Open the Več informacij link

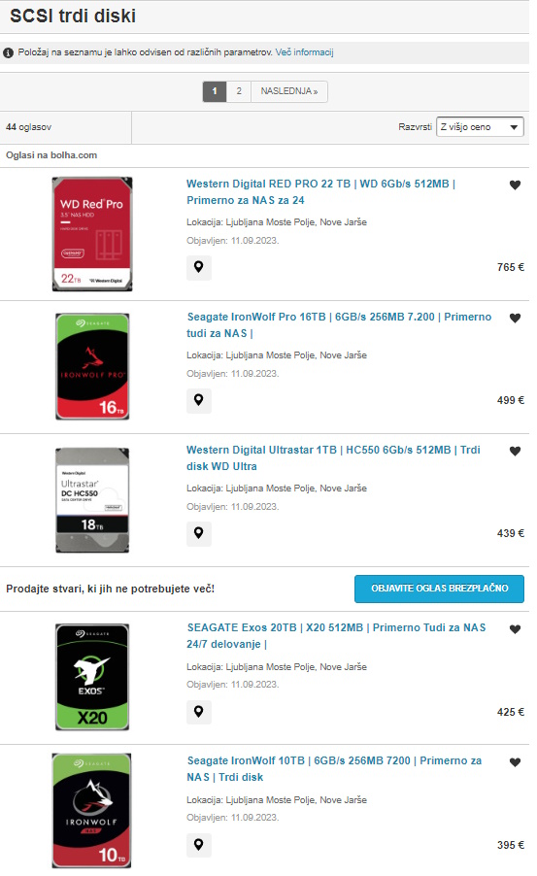click(x=305, y=51)
